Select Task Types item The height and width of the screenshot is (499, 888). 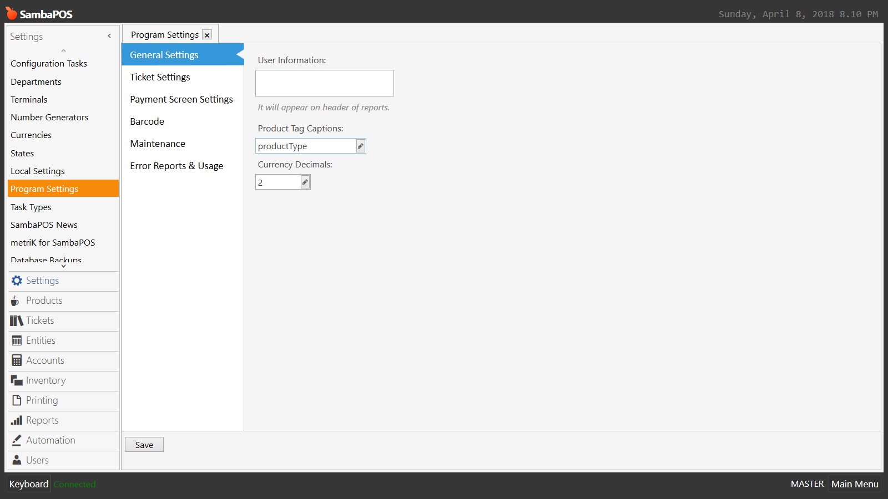click(x=63, y=207)
